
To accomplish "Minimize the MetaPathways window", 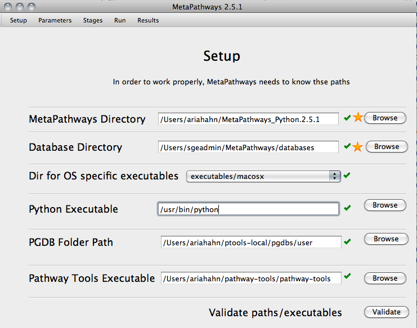I will point(20,7).
